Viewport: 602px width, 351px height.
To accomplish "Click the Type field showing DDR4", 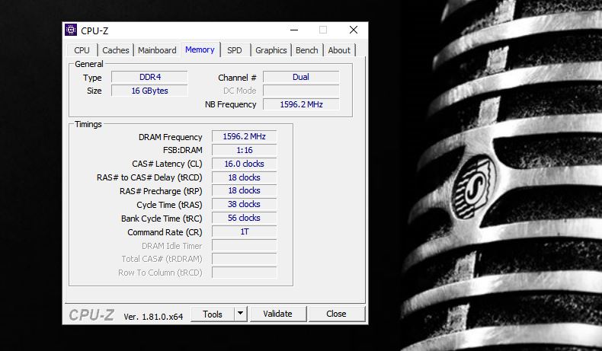I will (x=149, y=77).
